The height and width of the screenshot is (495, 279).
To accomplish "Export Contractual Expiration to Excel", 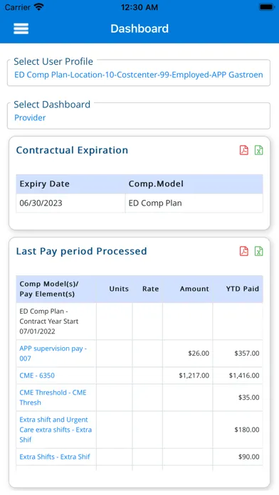I will [x=259, y=150].
